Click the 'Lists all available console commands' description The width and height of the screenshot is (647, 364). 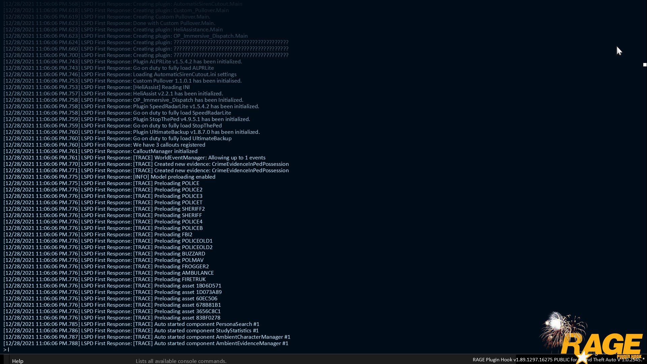(x=181, y=361)
